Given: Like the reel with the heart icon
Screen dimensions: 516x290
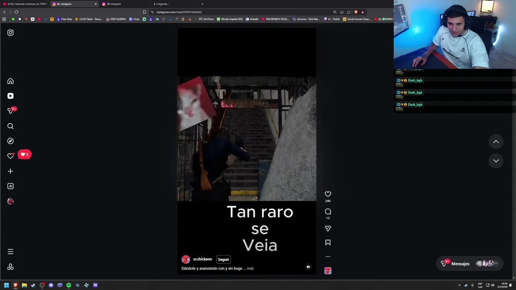Looking at the screenshot, I should click(328, 194).
